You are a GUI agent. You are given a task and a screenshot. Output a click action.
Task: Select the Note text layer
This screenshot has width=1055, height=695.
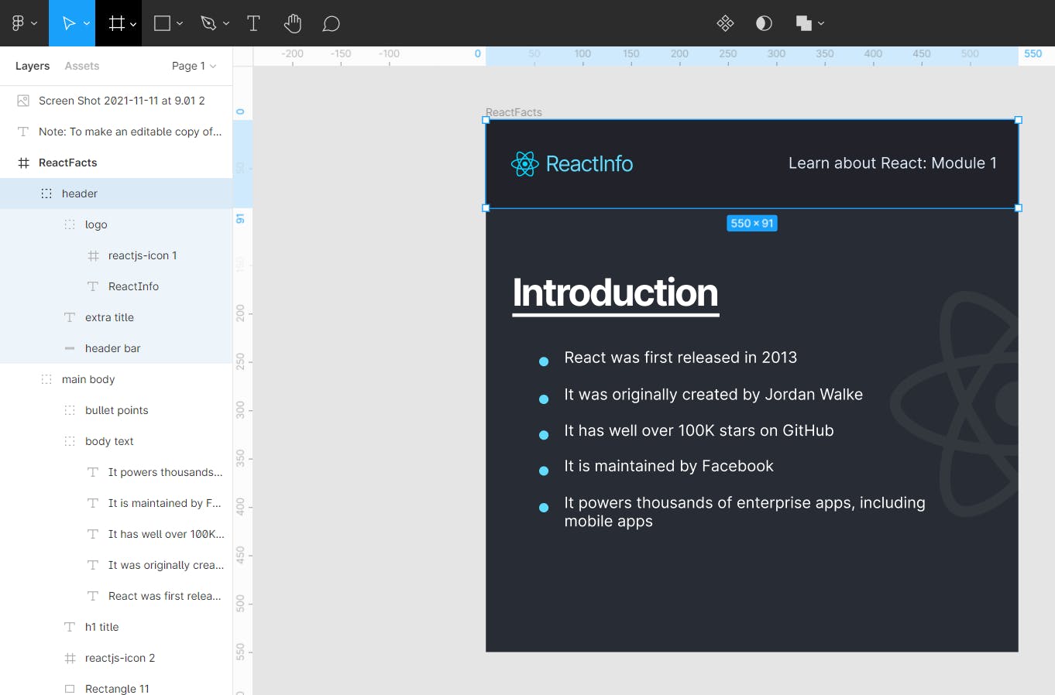click(x=116, y=132)
